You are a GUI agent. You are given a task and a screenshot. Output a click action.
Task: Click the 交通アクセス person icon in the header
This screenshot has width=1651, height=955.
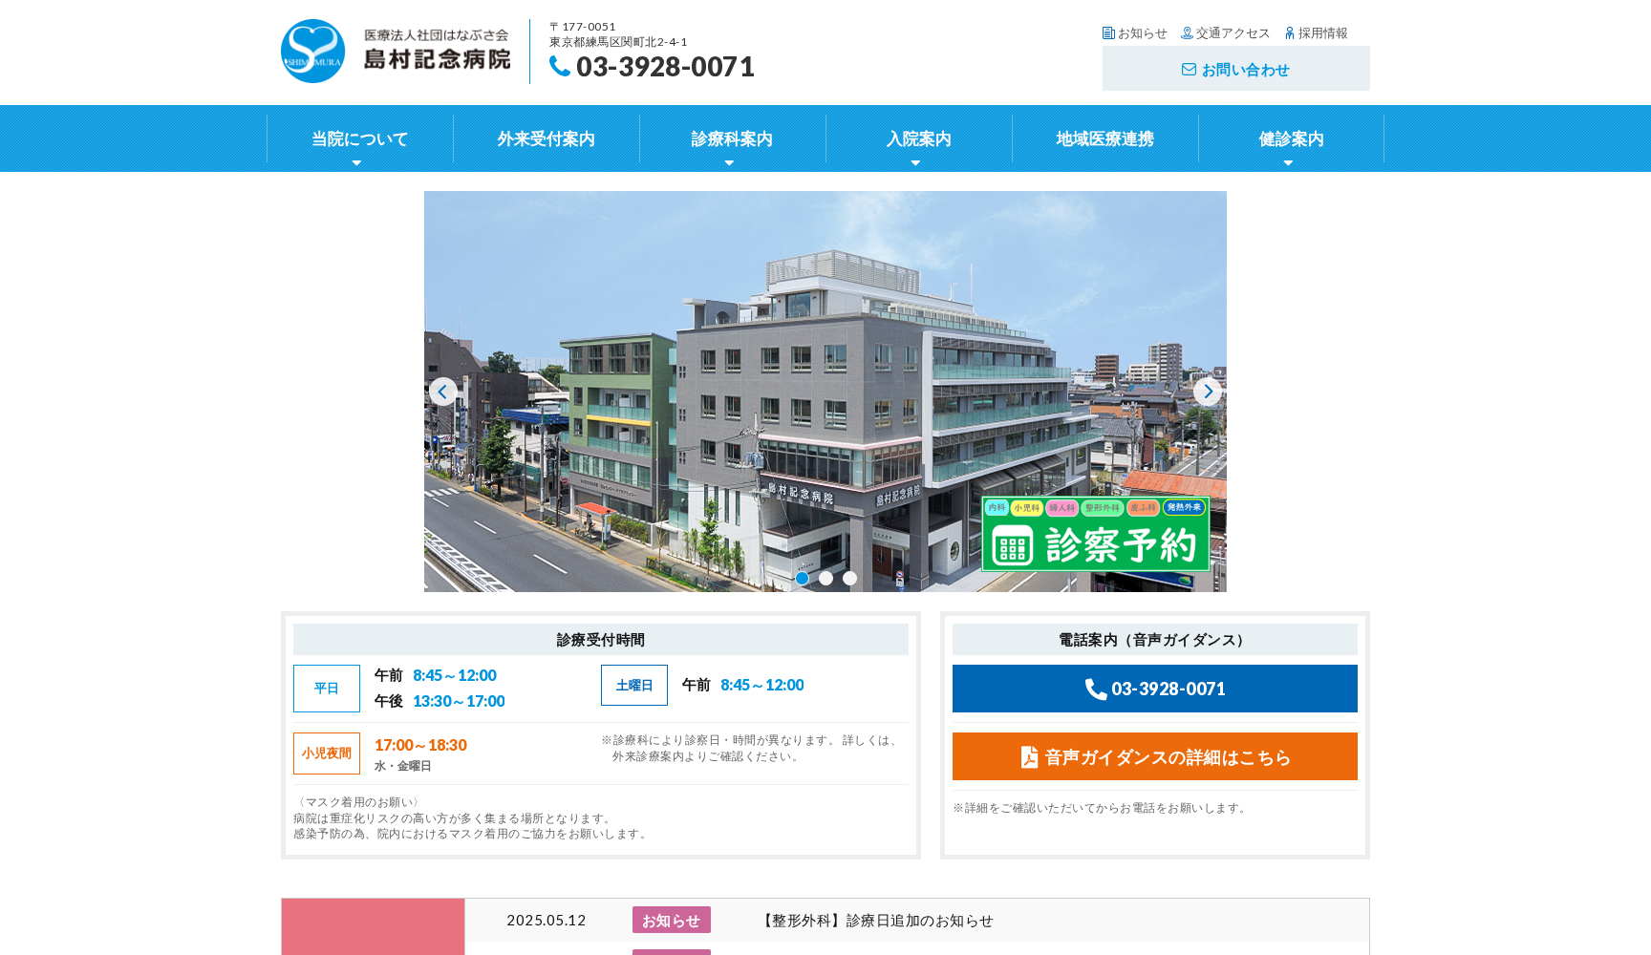pyautogui.click(x=1187, y=32)
